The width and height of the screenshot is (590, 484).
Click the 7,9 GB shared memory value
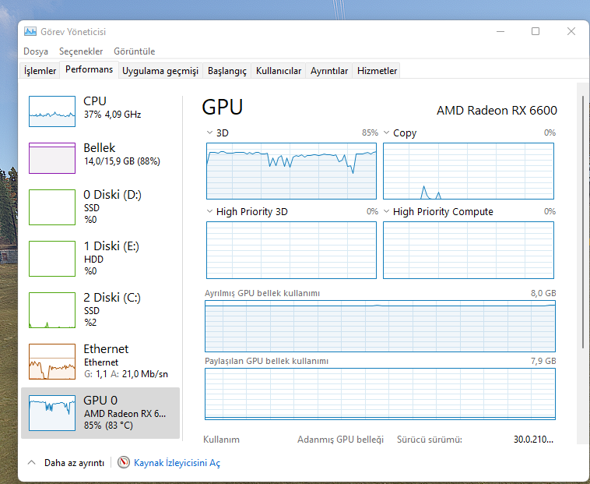click(543, 361)
